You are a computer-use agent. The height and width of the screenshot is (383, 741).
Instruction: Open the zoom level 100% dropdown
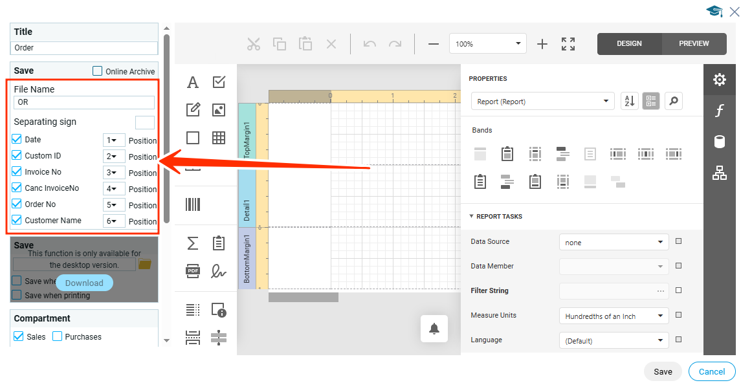(x=488, y=44)
